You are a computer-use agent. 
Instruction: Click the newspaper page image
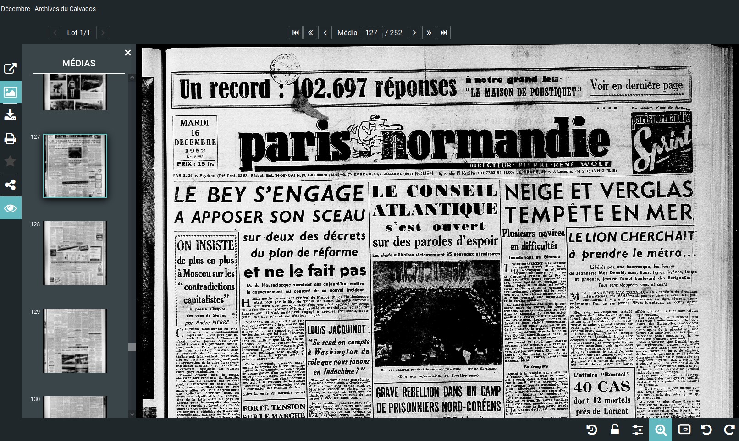coord(438,231)
